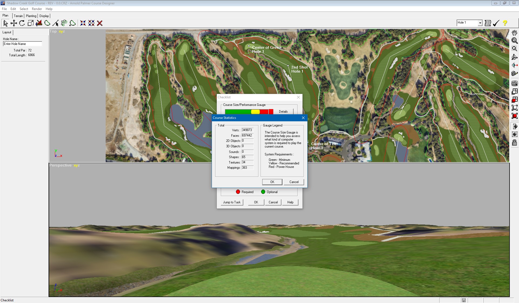Choose the Scale tool icon

(31, 23)
